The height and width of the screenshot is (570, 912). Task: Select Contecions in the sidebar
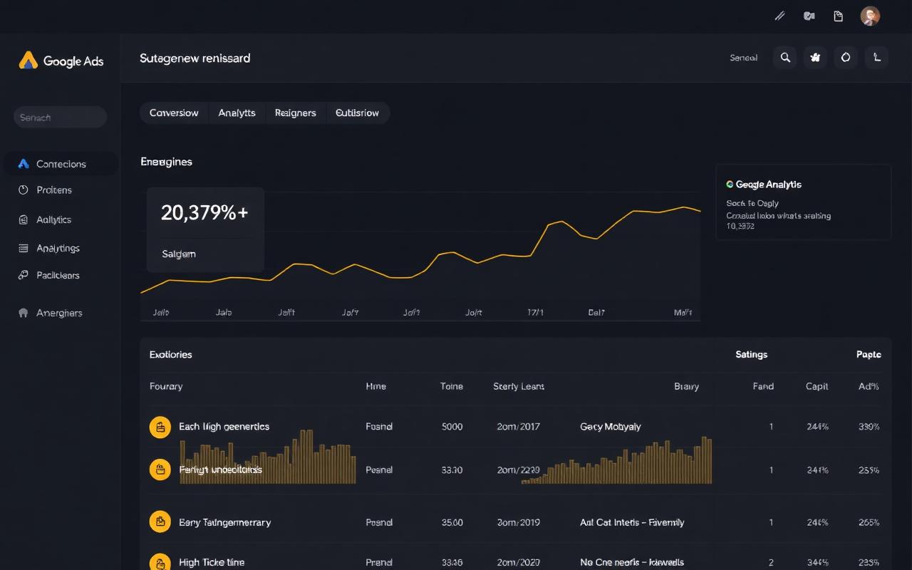click(61, 164)
